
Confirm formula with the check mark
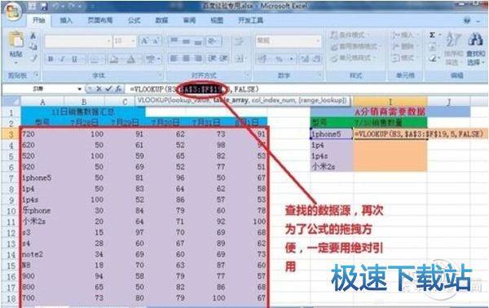(x=108, y=89)
